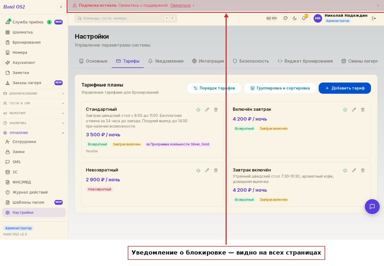Open Заказы лагеря in sidebar
Image resolution: width=384 pixels, height=266 pixels.
[x=34, y=83]
